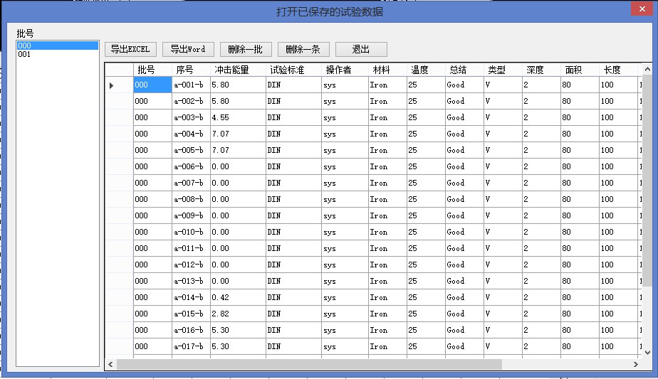
Task: Click the 试验标准 column header
Action: pyautogui.click(x=293, y=70)
